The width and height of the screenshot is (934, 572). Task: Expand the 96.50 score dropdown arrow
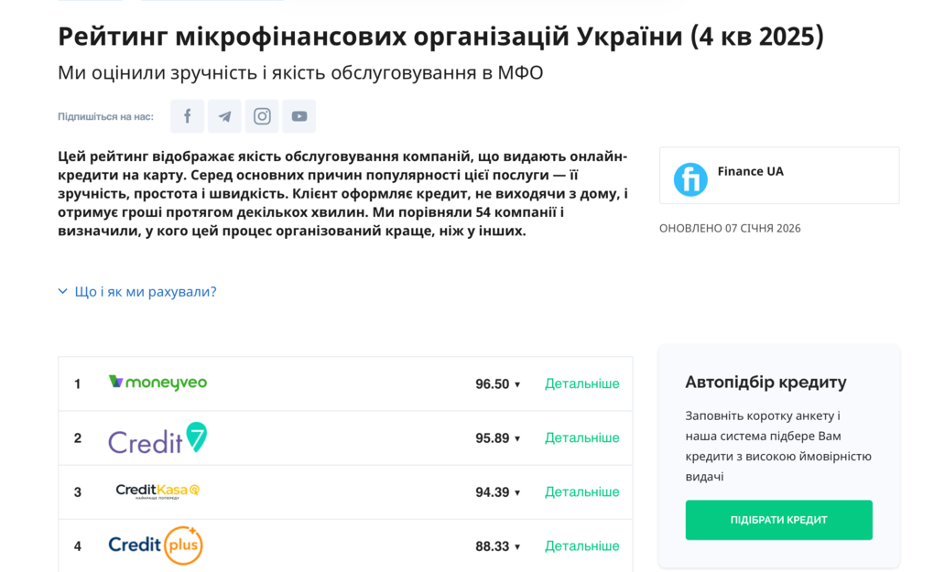[517, 384]
